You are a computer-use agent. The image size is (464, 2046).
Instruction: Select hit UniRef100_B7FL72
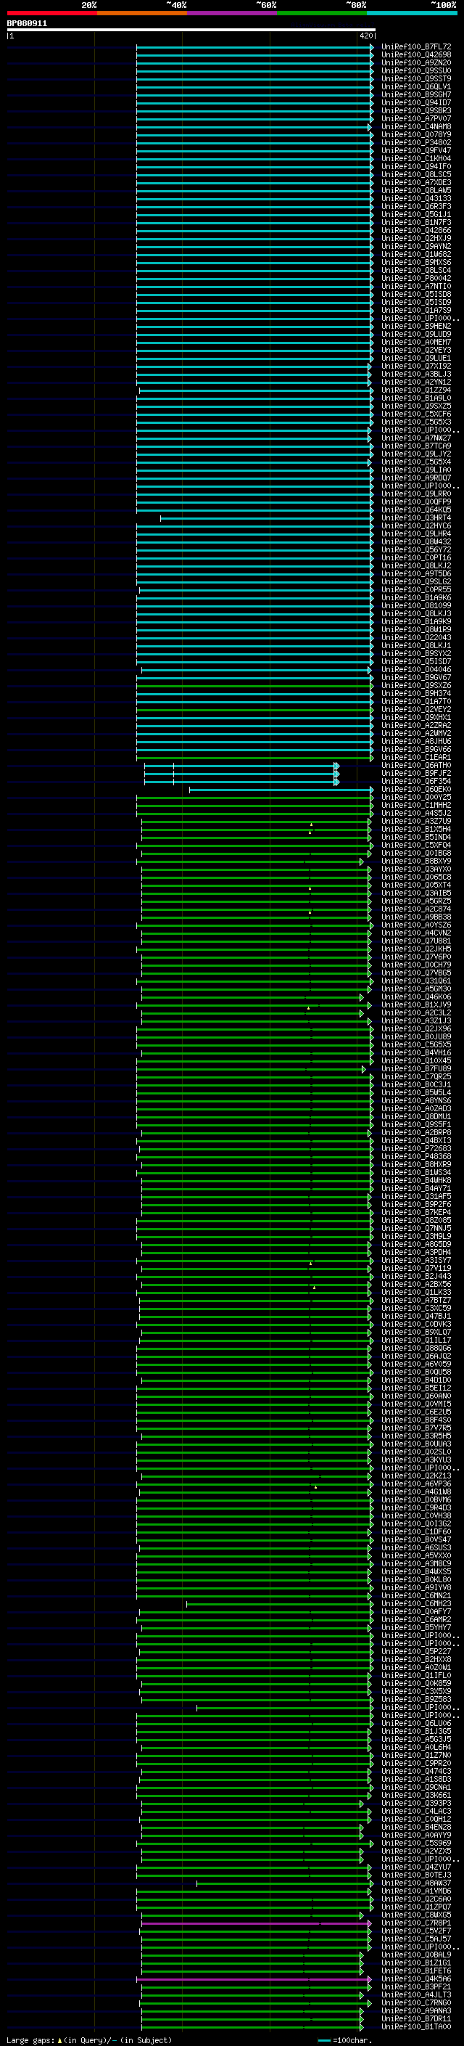(416, 47)
